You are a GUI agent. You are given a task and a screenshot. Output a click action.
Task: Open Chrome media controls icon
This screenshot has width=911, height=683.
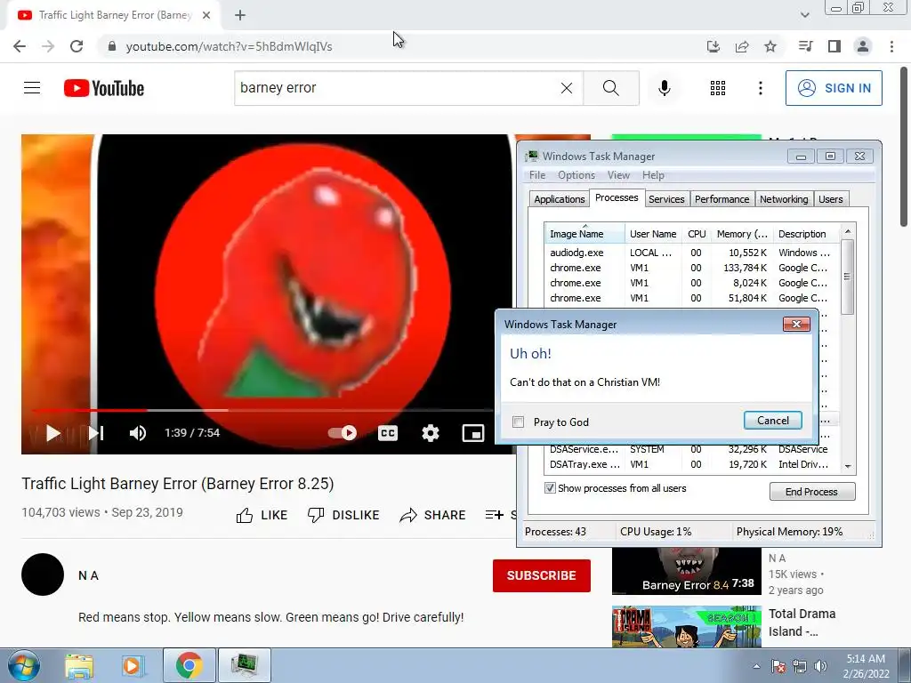click(806, 46)
